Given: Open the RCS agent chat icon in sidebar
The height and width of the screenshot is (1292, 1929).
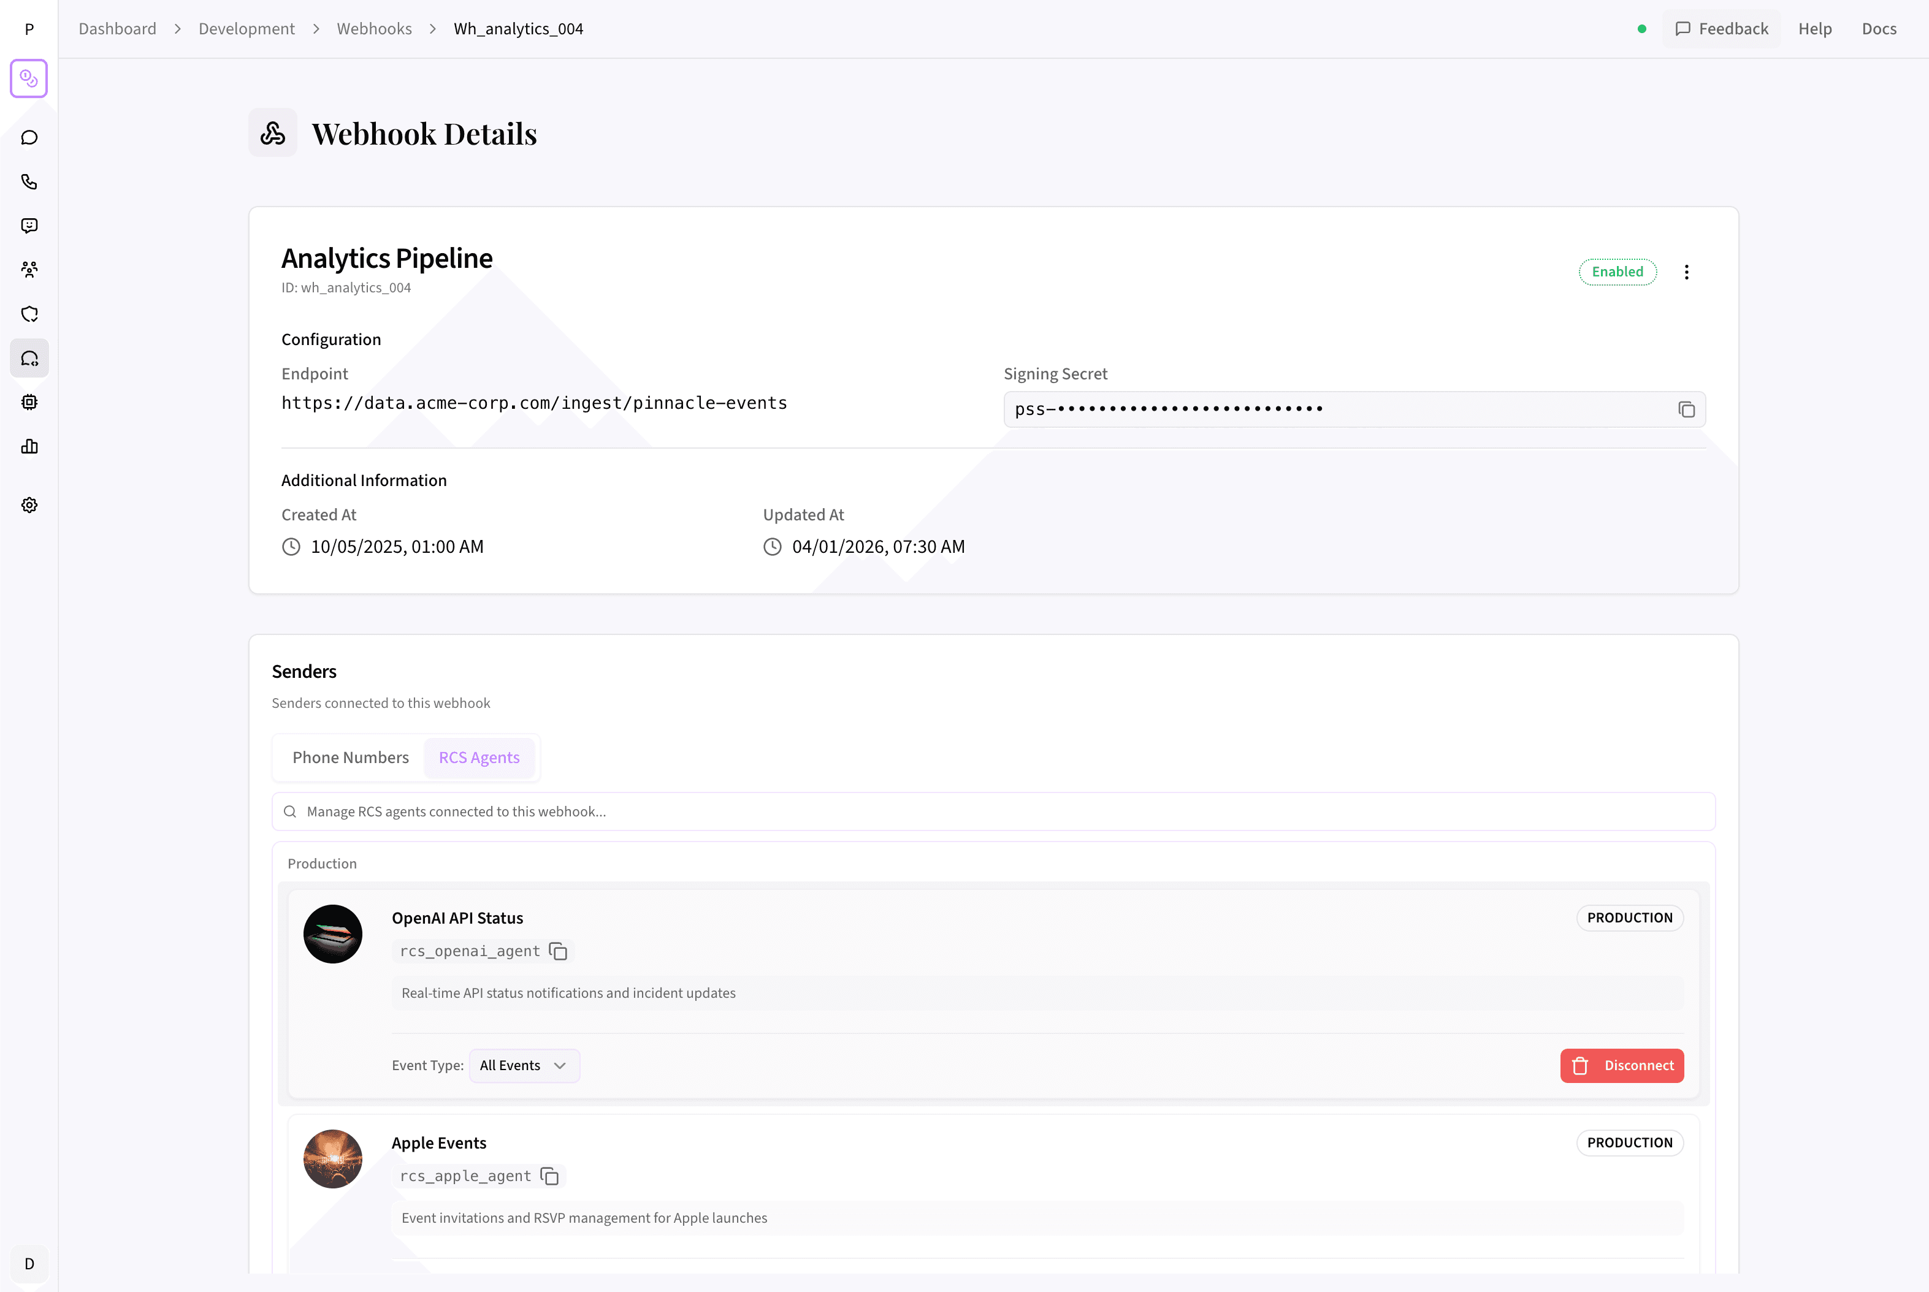Looking at the screenshot, I should (29, 226).
